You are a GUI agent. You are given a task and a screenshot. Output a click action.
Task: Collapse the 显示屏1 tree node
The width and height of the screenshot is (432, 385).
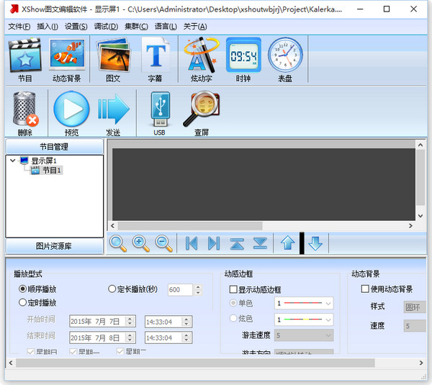click(14, 160)
